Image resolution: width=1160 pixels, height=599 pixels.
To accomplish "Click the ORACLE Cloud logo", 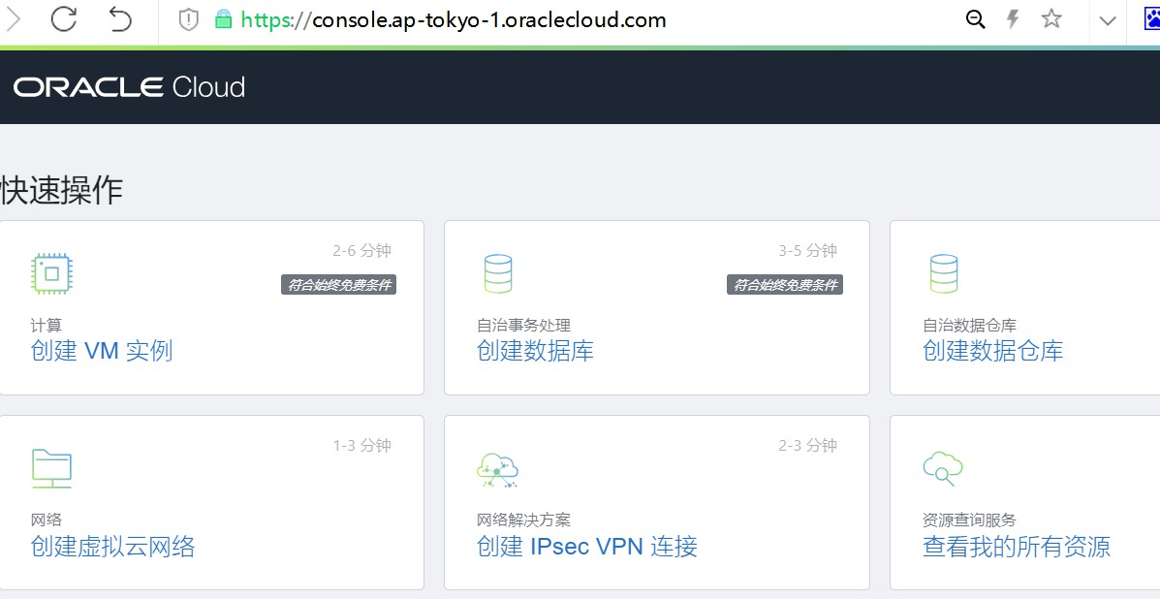I will click(x=130, y=87).
